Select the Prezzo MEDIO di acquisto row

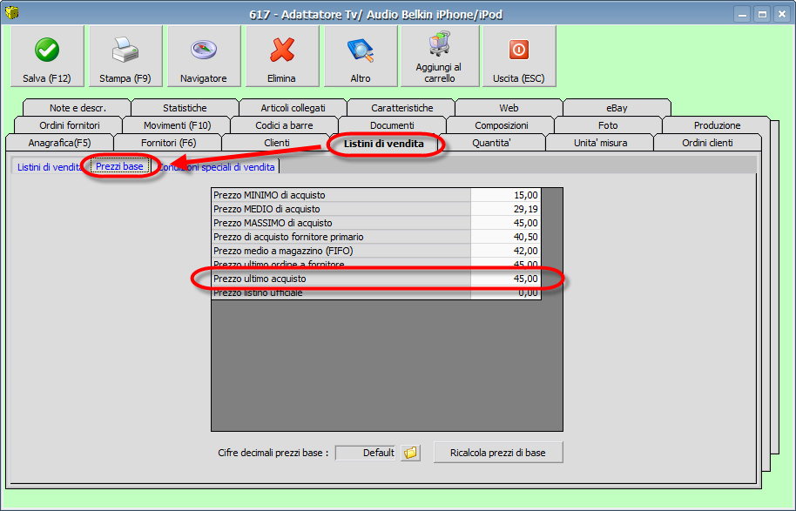click(376, 209)
